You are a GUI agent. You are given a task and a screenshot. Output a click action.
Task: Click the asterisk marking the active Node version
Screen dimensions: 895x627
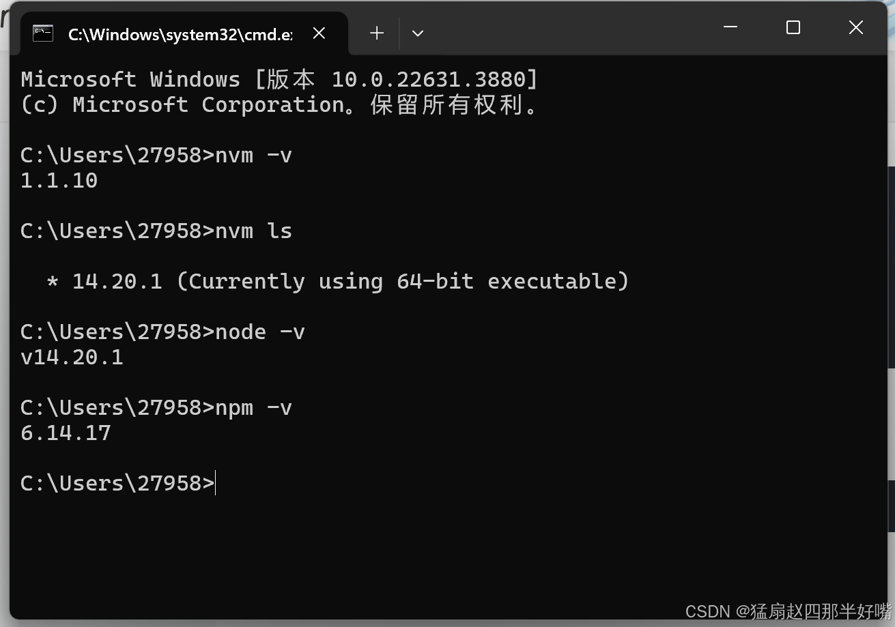click(53, 282)
